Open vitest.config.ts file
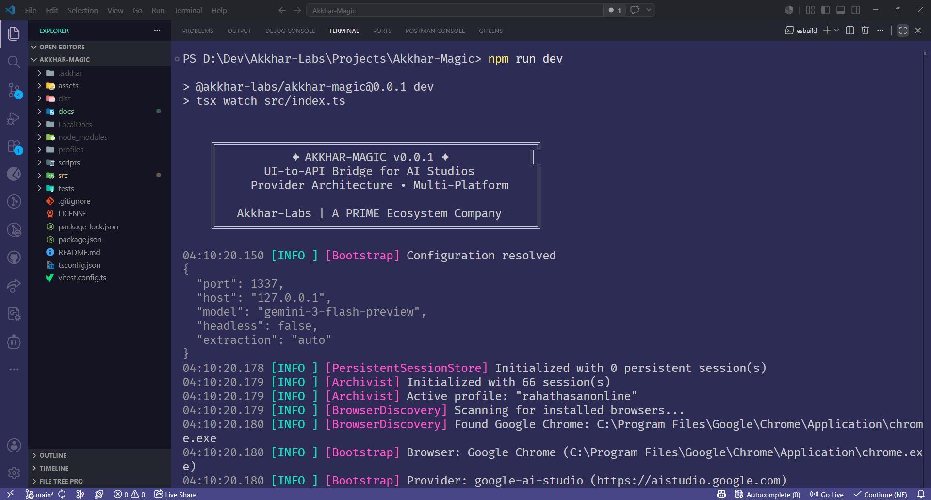The height and width of the screenshot is (500, 931). [99, 278]
